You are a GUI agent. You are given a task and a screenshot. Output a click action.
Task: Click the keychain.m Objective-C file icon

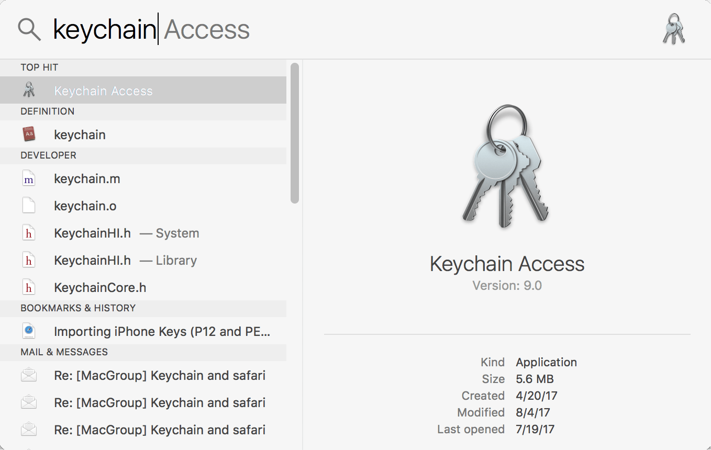pyautogui.click(x=29, y=178)
